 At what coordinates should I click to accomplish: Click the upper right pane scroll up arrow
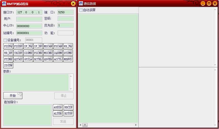tap(215, 9)
